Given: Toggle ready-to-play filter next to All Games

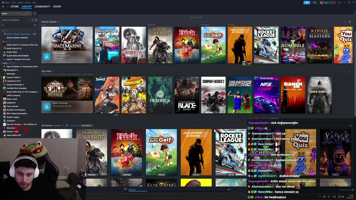Looking at the screenshot, I should click(67, 126).
